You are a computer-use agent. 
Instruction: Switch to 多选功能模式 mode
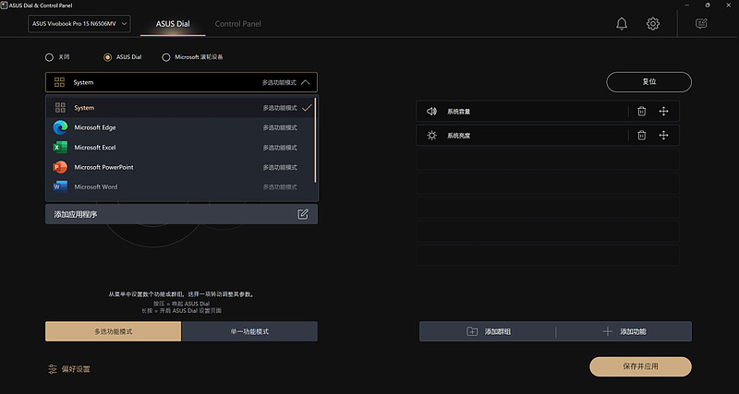113,331
